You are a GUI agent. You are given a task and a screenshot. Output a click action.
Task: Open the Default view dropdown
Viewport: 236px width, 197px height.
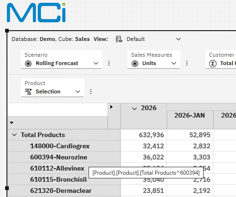coord(179,39)
